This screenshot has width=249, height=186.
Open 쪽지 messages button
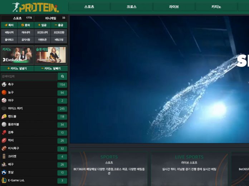(x=9, y=25)
